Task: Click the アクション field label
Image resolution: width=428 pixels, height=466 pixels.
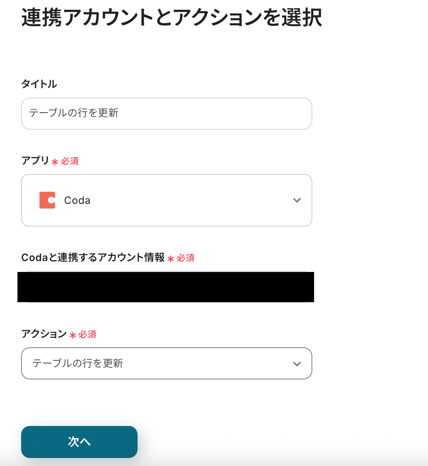Action: [44, 334]
